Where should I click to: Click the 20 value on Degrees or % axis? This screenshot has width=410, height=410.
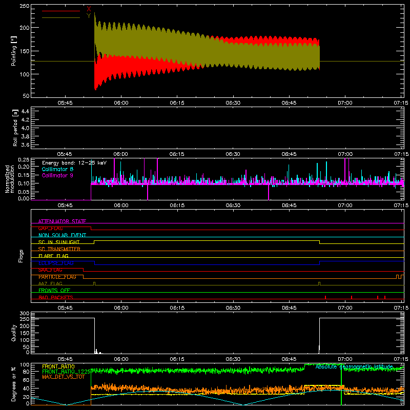26,397
